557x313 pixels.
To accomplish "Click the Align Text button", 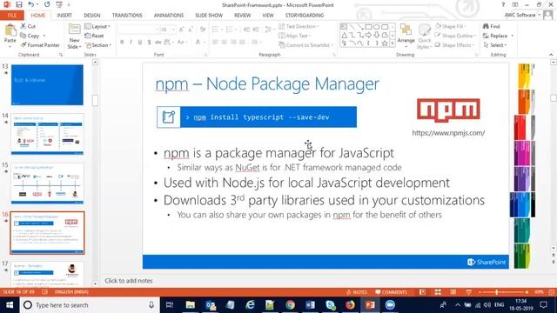I will (x=295, y=36).
